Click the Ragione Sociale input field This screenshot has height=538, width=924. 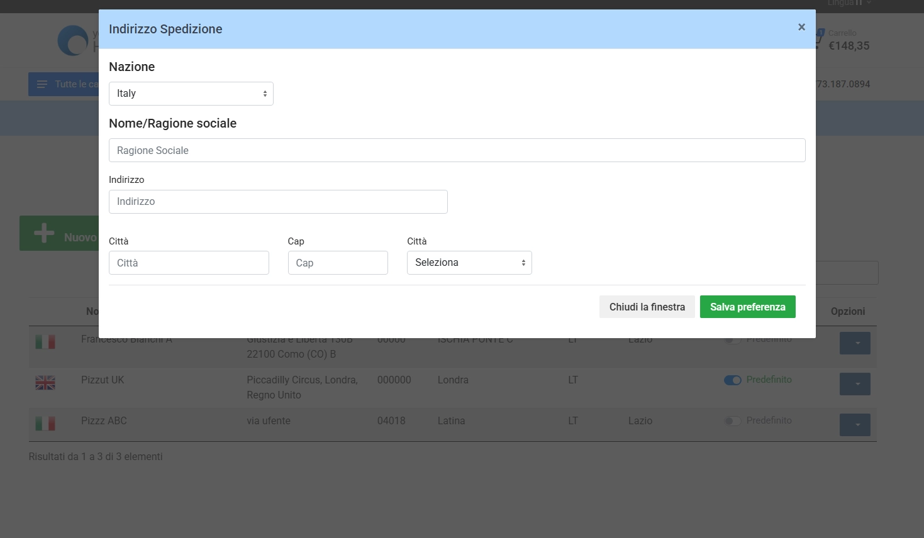pyautogui.click(x=457, y=150)
